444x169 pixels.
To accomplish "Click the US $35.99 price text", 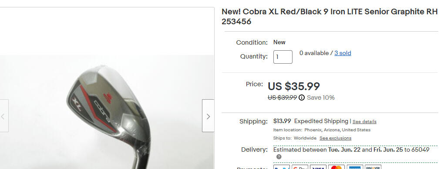I will (294, 87).
